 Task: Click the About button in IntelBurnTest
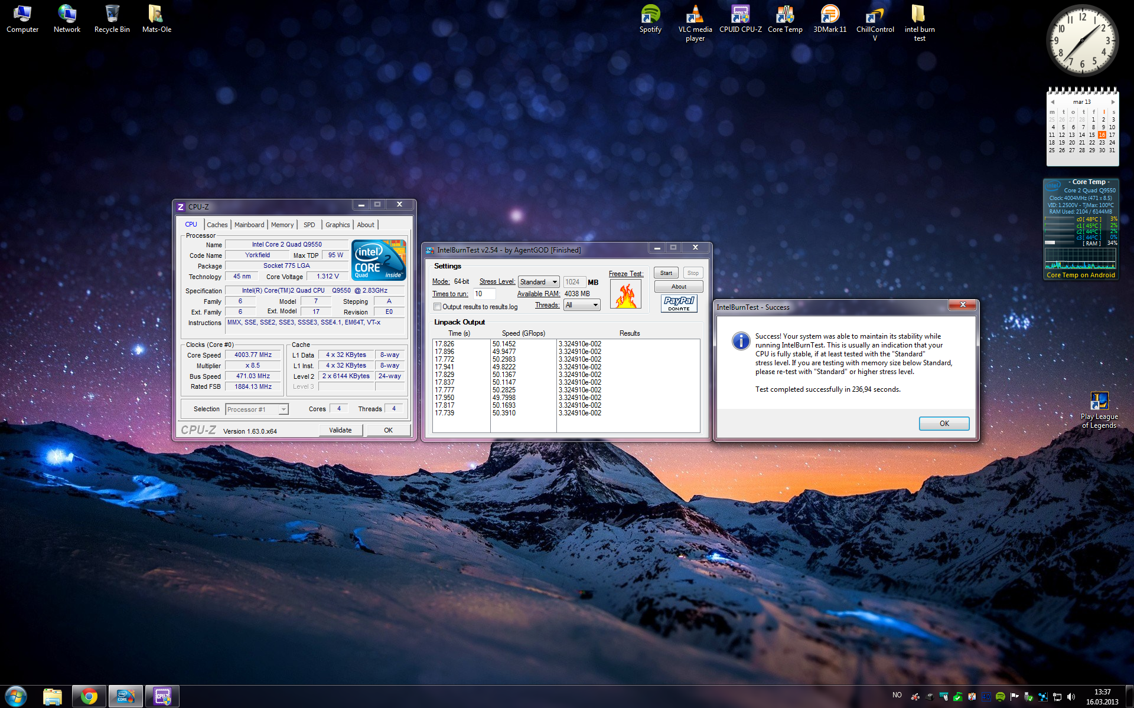point(679,287)
